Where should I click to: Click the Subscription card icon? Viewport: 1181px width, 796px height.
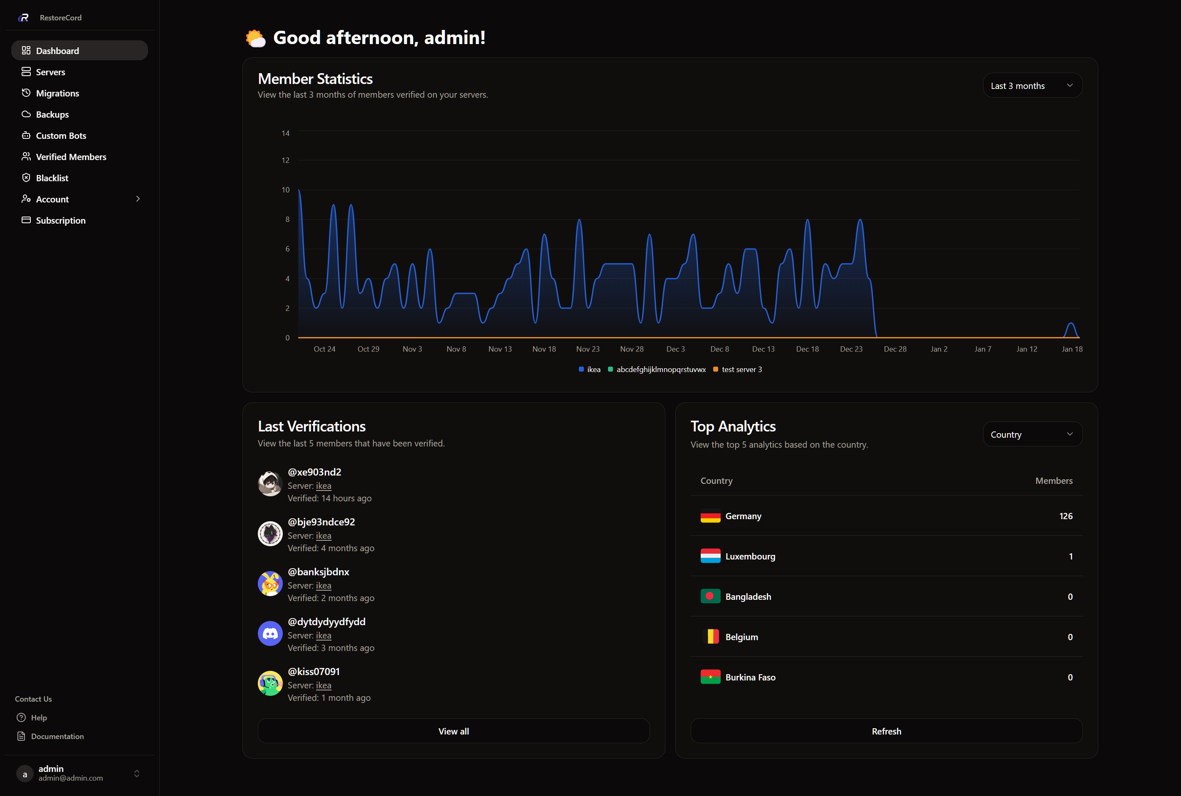pyautogui.click(x=26, y=220)
